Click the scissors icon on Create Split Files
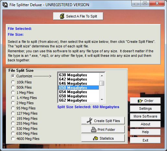This screenshot has width=167, height=151. click(89, 121)
